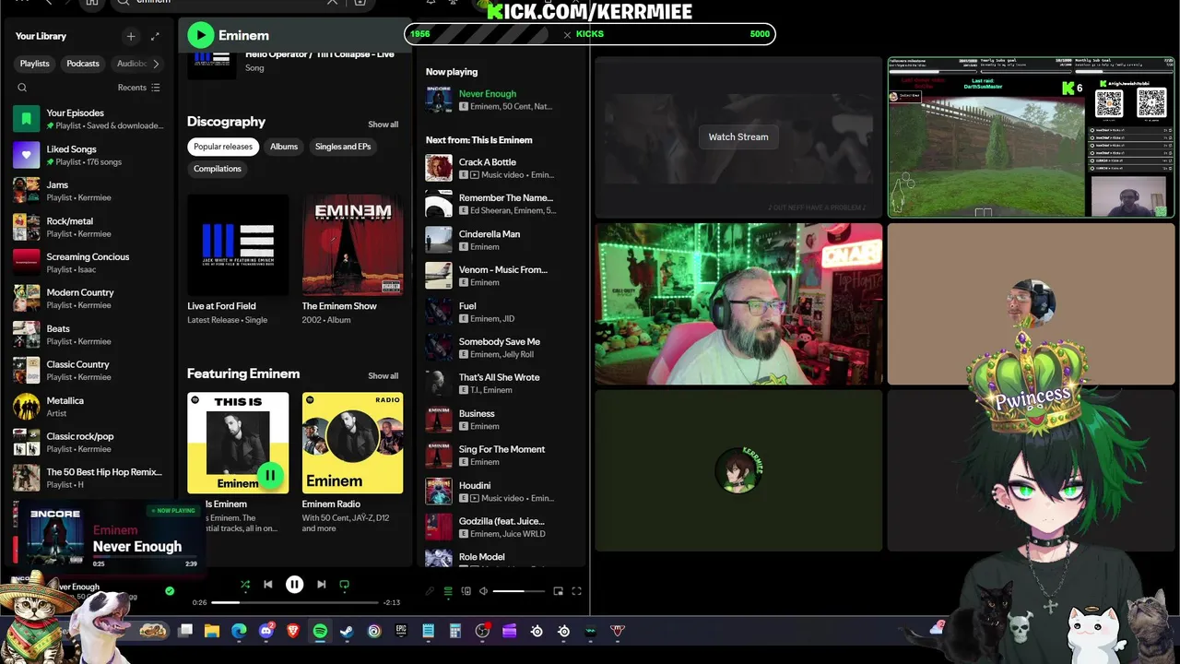The image size is (1180, 664).
Task: Open the Liked Songs playlist
Action: click(88, 155)
